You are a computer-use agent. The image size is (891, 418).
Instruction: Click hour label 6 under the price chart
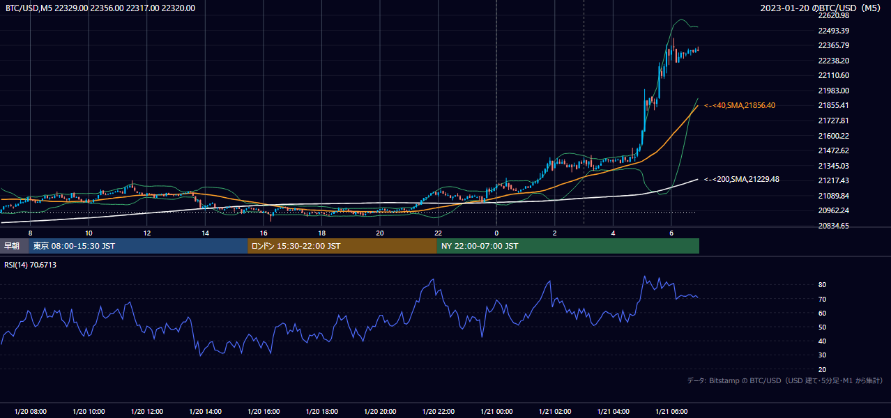click(x=671, y=233)
